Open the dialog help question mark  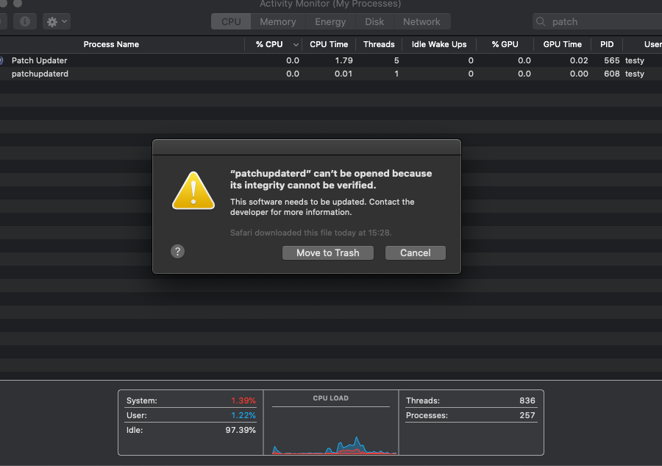point(177,251)
